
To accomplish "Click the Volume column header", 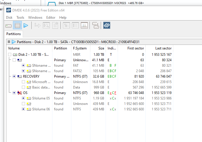I will (29, 48).
